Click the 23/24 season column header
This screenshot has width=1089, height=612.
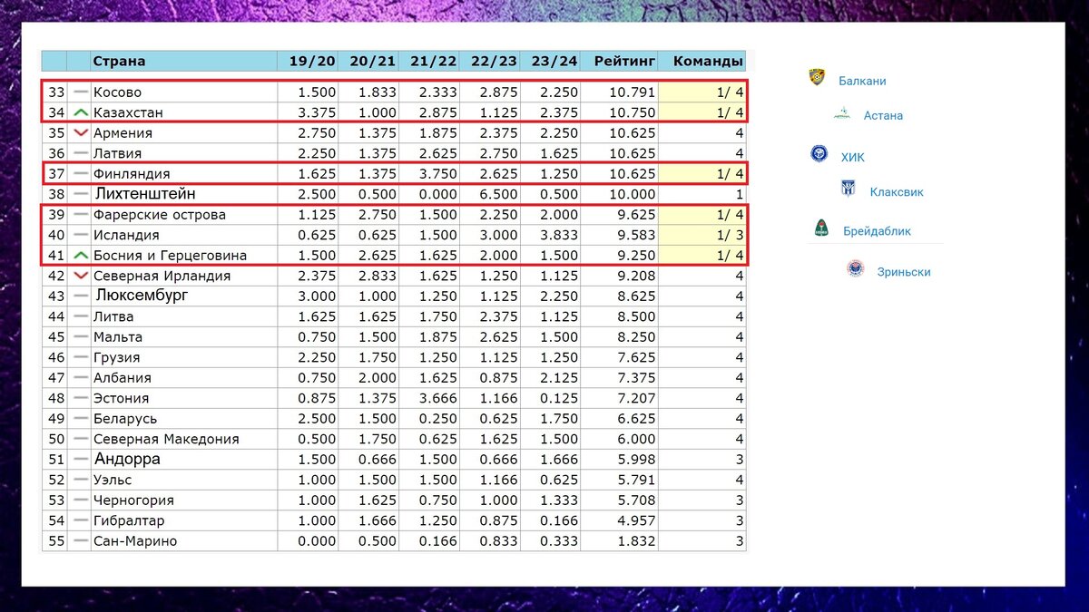[x=554, y=61]
